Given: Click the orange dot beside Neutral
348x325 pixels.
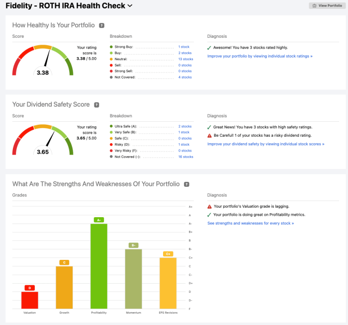Looking at the screenshot, I should click(111, 59).
